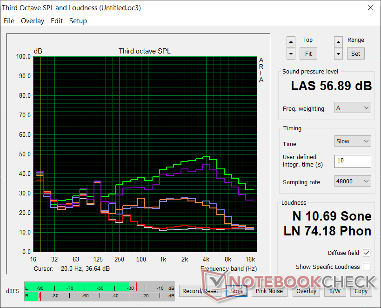Click the Cursor 20.0 Hz readout

point(72,268)
